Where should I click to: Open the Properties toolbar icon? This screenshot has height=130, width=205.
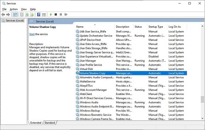(22, 15)
